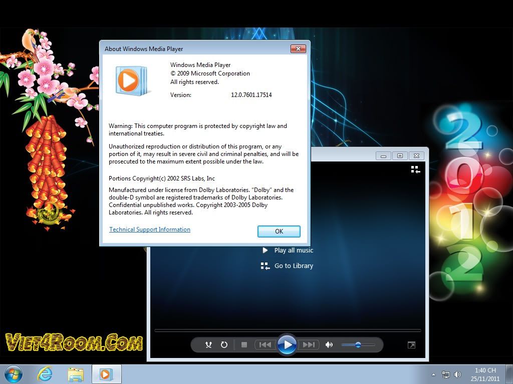Screen dimensions: 513x384
Task: Switch to full screen view icon
Action: [412, 345]
